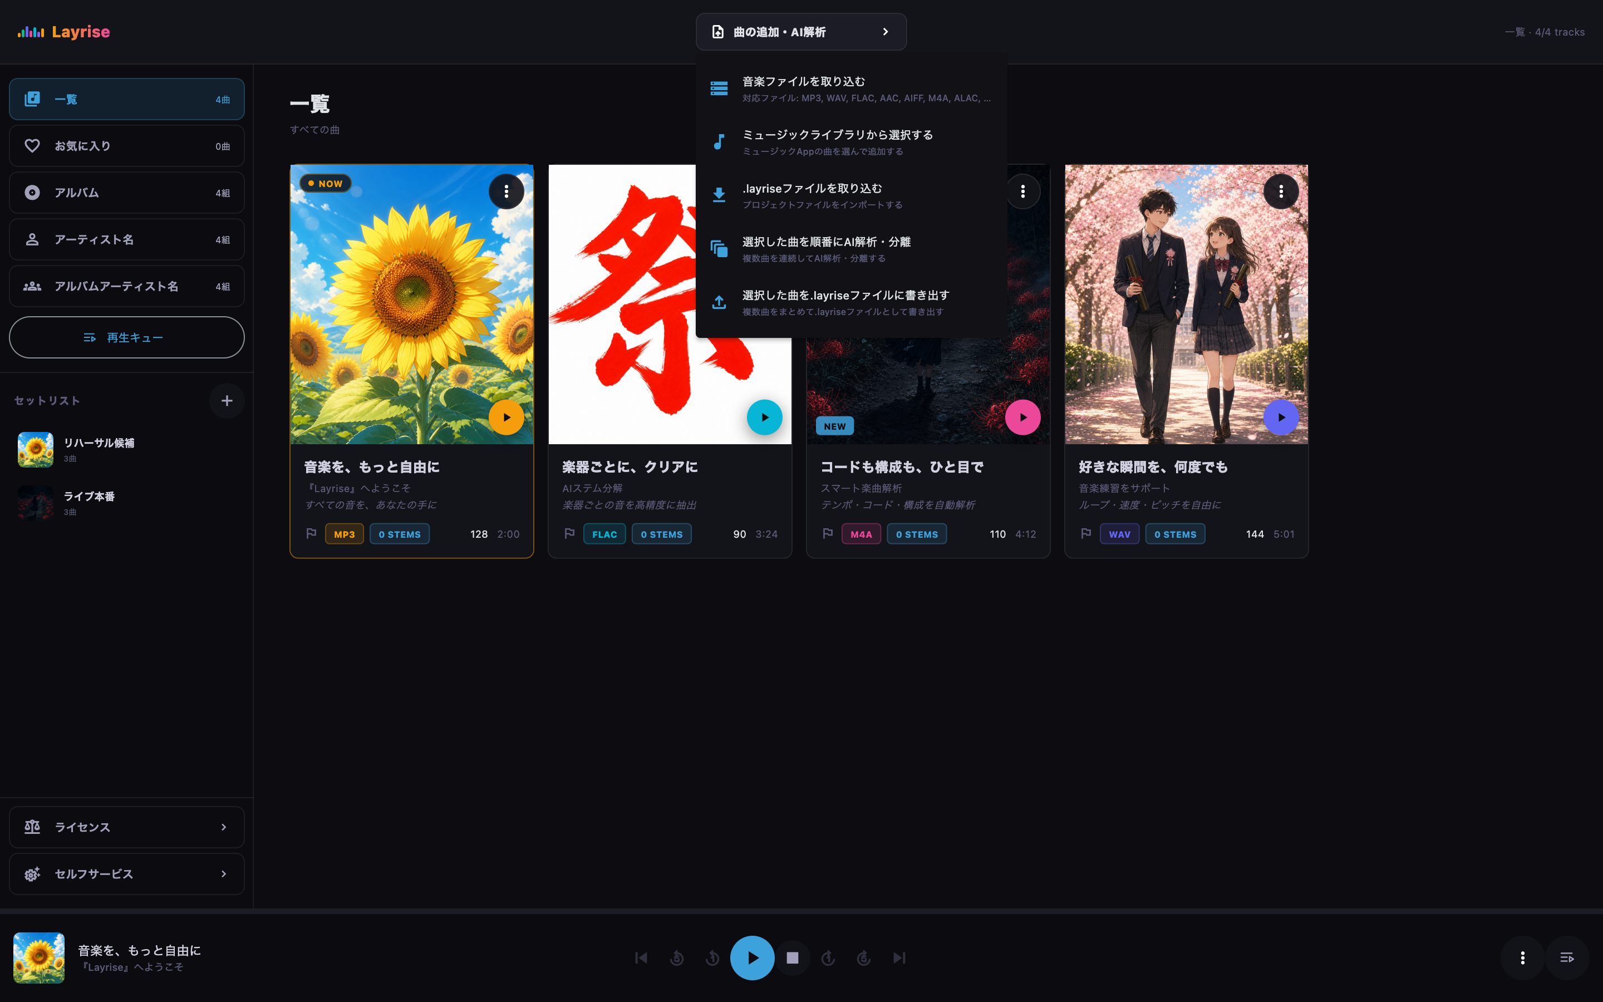Skip to previous track in player
Screen dimensions: 1603x1002
pyautogui.click(x=641, y=957)
